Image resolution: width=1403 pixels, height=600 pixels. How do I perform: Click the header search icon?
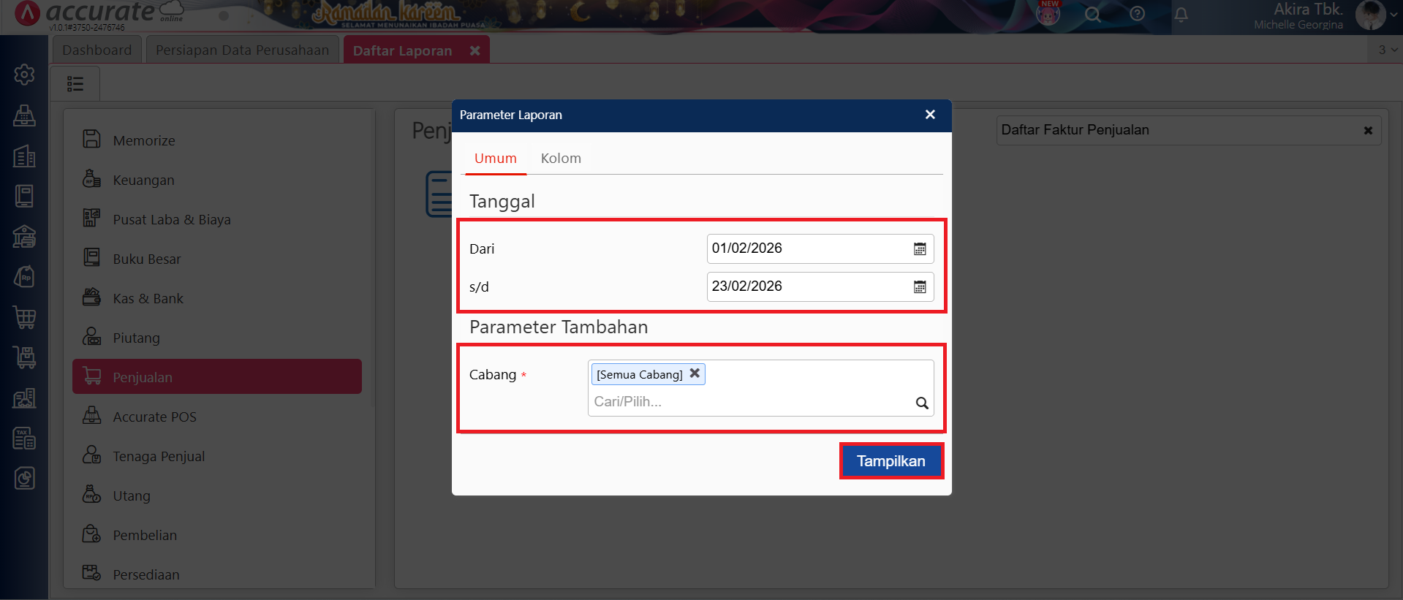1092,15
